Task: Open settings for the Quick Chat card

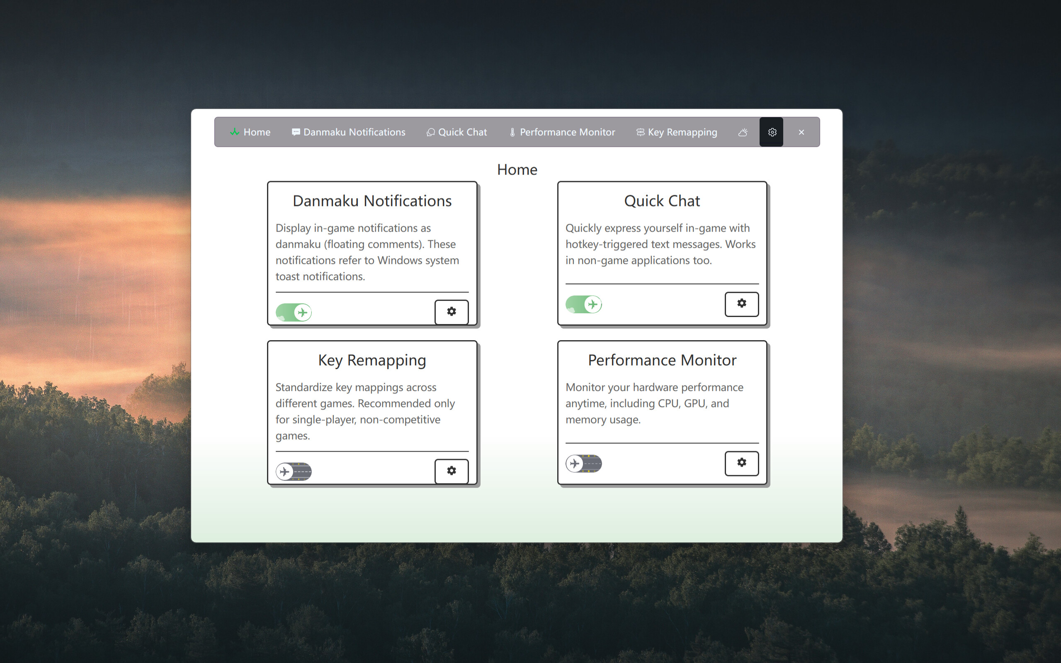Action: tap(741, 304)
